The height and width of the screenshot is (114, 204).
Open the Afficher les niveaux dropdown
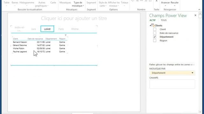114,4
